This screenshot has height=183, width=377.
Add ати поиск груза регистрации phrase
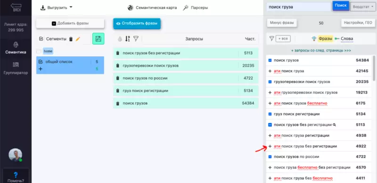[x=270, y=135]
